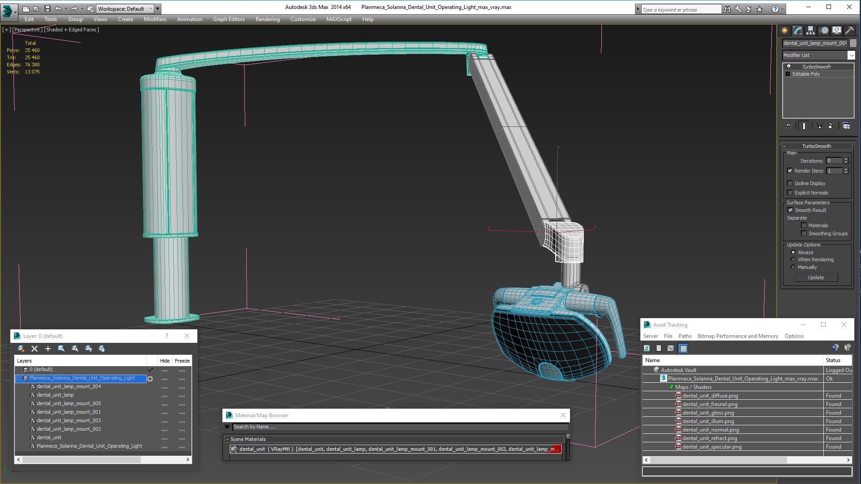Image resolution: width=861 pixels, height=484 pixels.
Task: Collapse the TurboSmooth rollout
Action: click(x=784, y=146)
